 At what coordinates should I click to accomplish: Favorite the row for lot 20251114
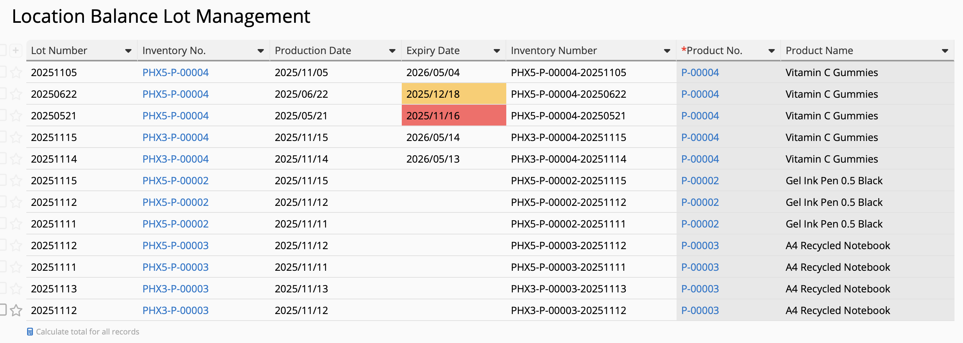click(16, 159)
